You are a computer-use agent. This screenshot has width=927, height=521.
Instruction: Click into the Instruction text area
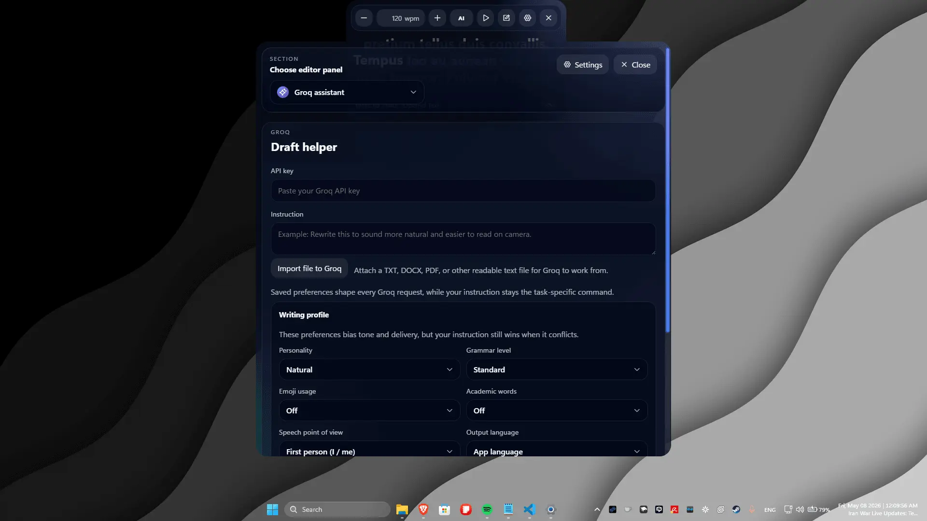tap(463, 239)
